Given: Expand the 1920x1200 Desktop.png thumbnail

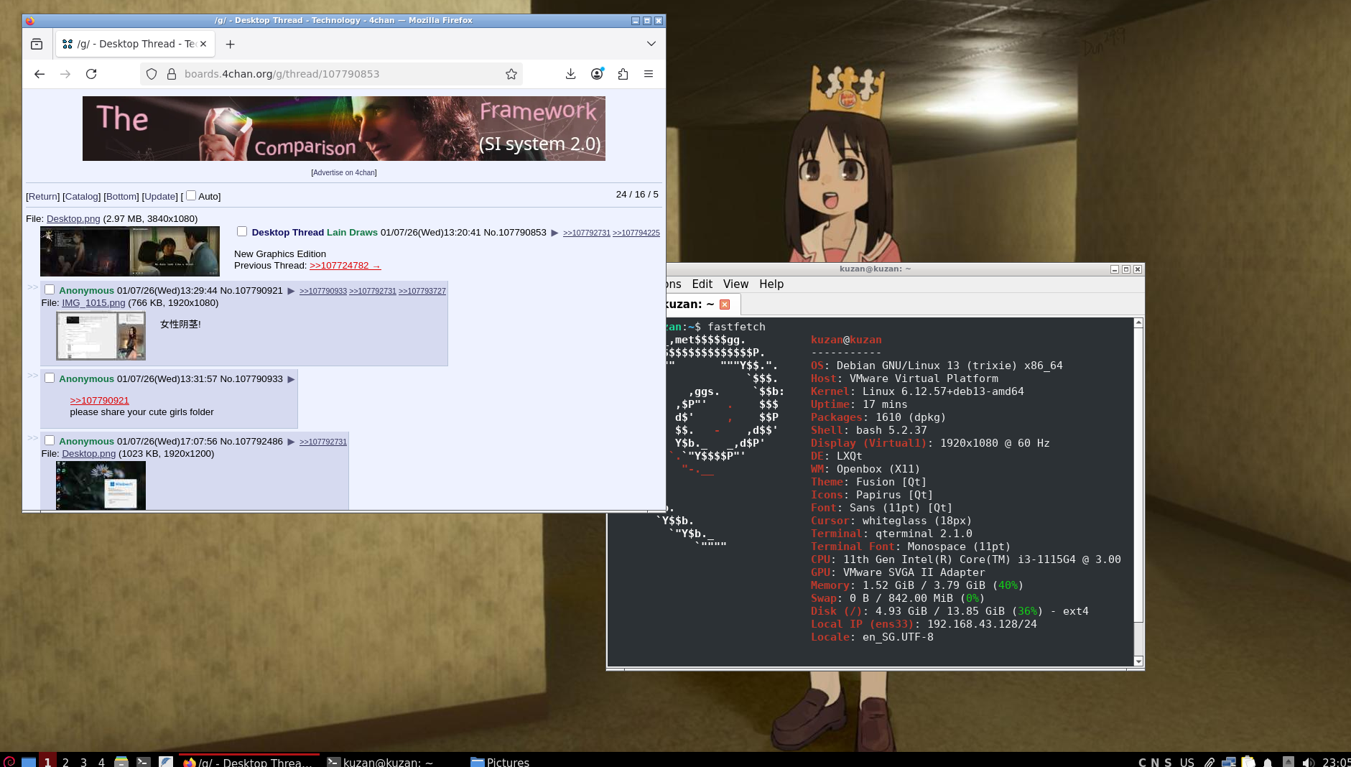Looking at the screenshot, I should pyautogui.click(x=101, y=485).
